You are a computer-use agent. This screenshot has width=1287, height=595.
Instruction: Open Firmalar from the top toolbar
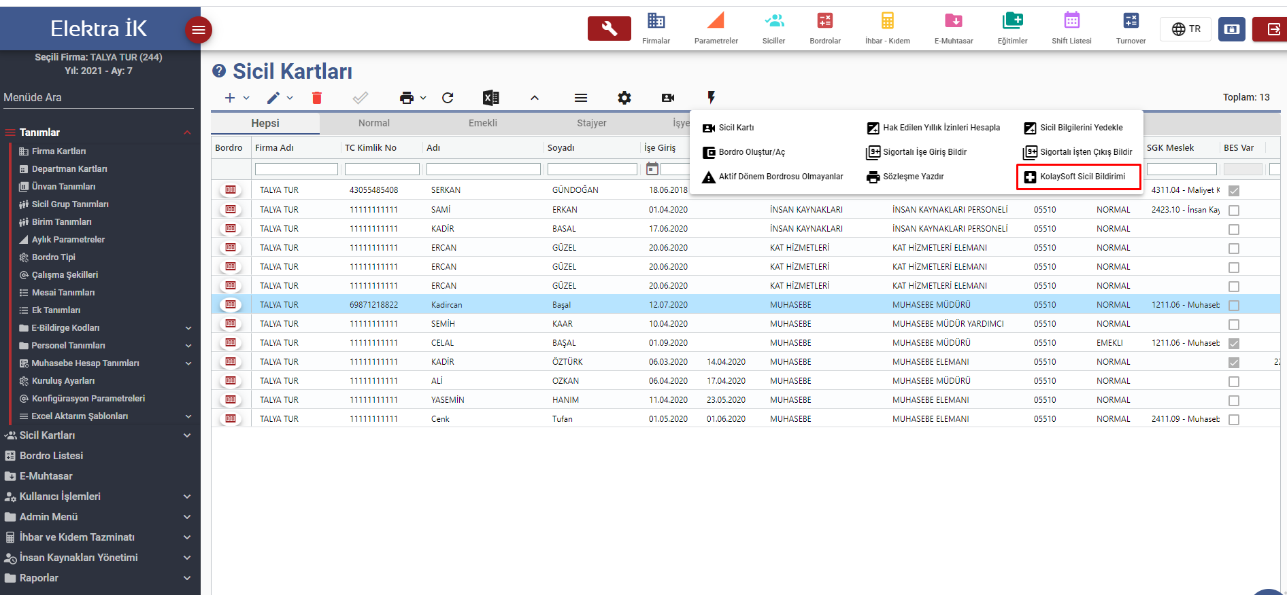tap(656, 29)
